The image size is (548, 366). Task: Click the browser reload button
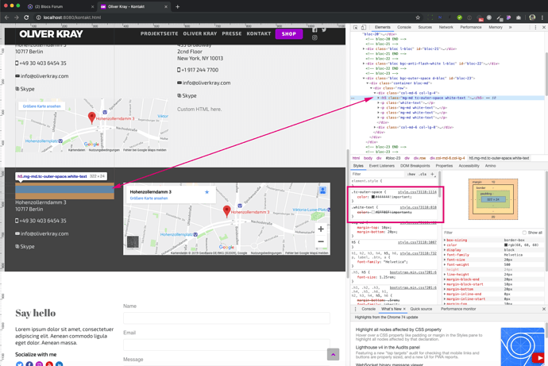coord(26,17)
